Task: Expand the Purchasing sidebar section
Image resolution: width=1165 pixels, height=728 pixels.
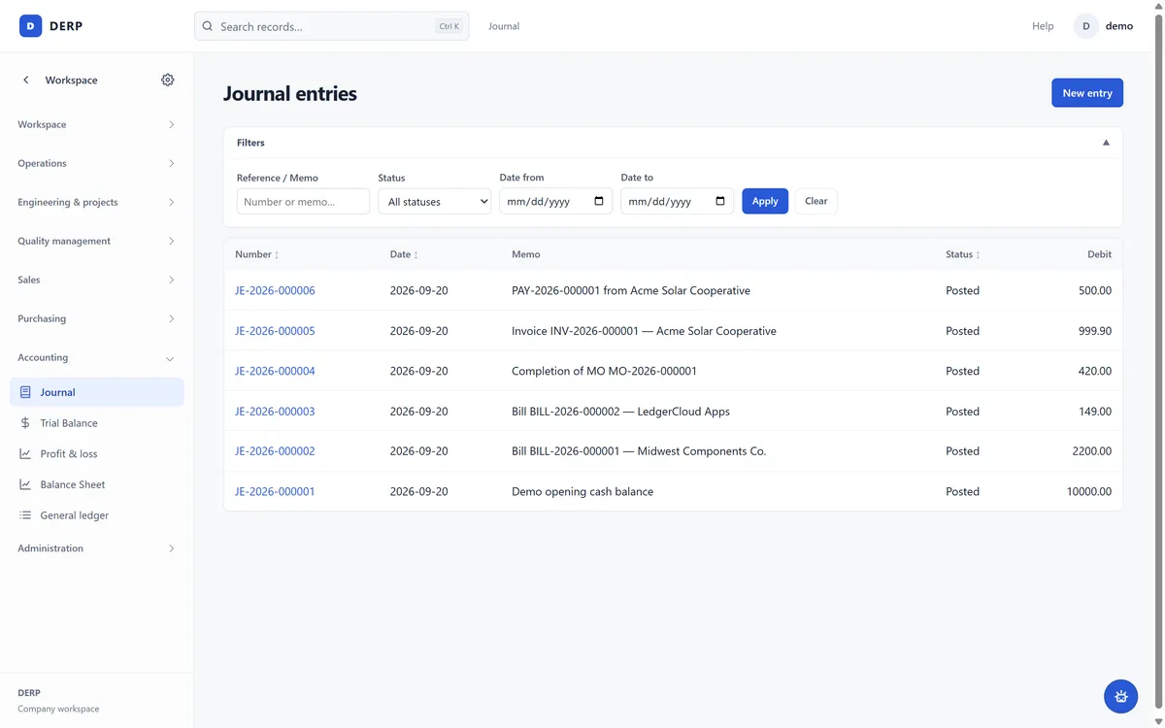Action: click(x=96, y=318)
